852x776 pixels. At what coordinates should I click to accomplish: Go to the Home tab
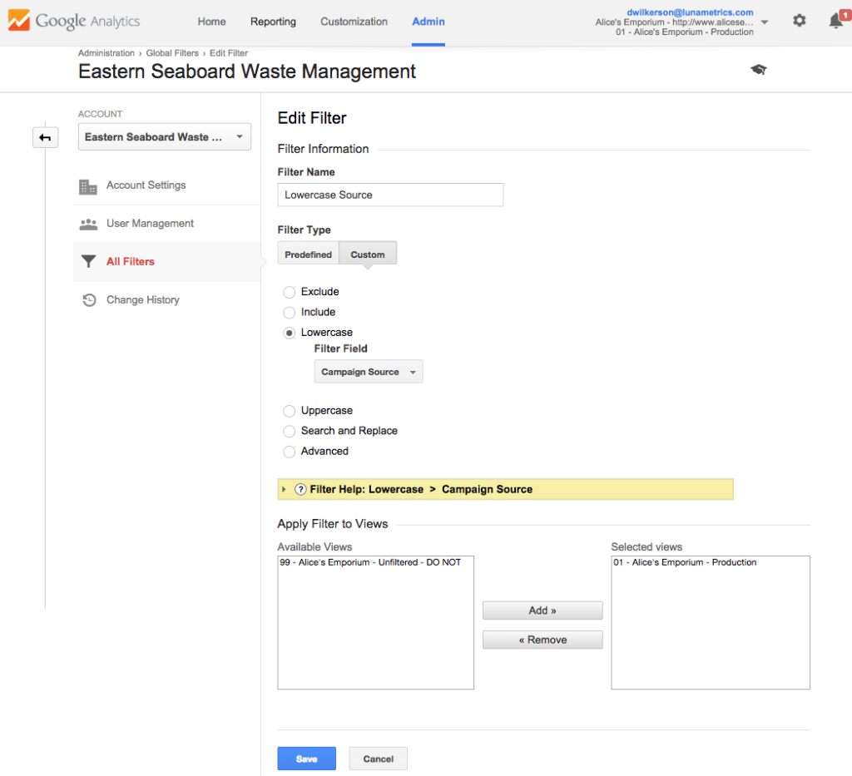tap(212, 22)
